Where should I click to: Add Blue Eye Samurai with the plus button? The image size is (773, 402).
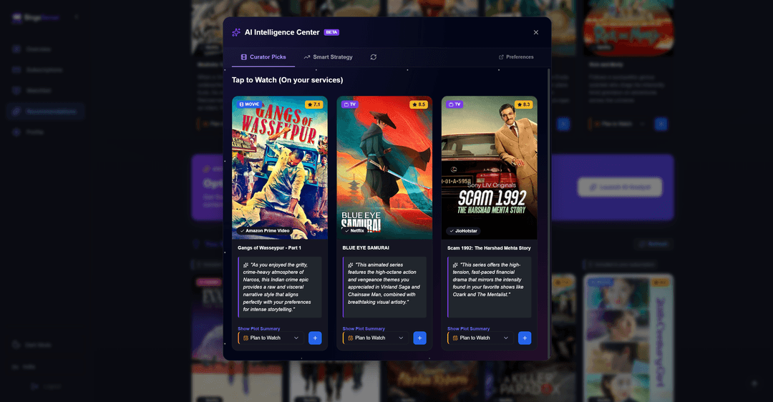(x=419, y=338)
